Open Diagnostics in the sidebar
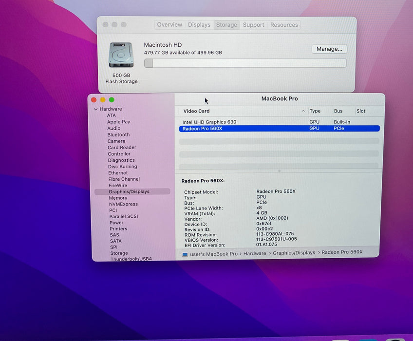This screenshot has width=413, height=341. tap(121, 160)
